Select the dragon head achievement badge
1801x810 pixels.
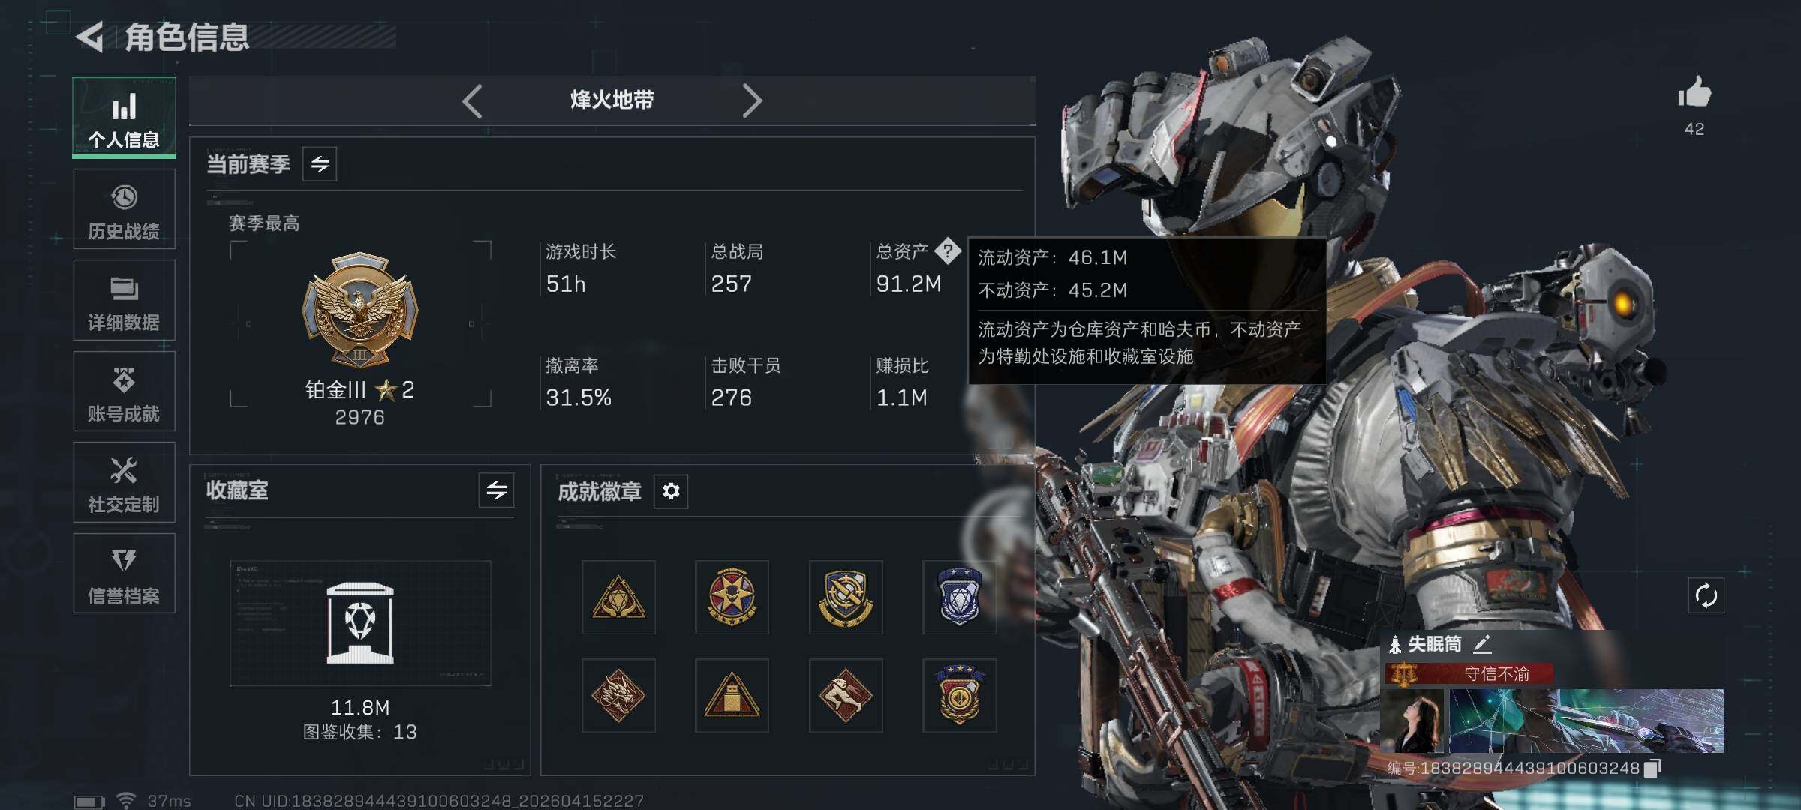pos(618,695)
